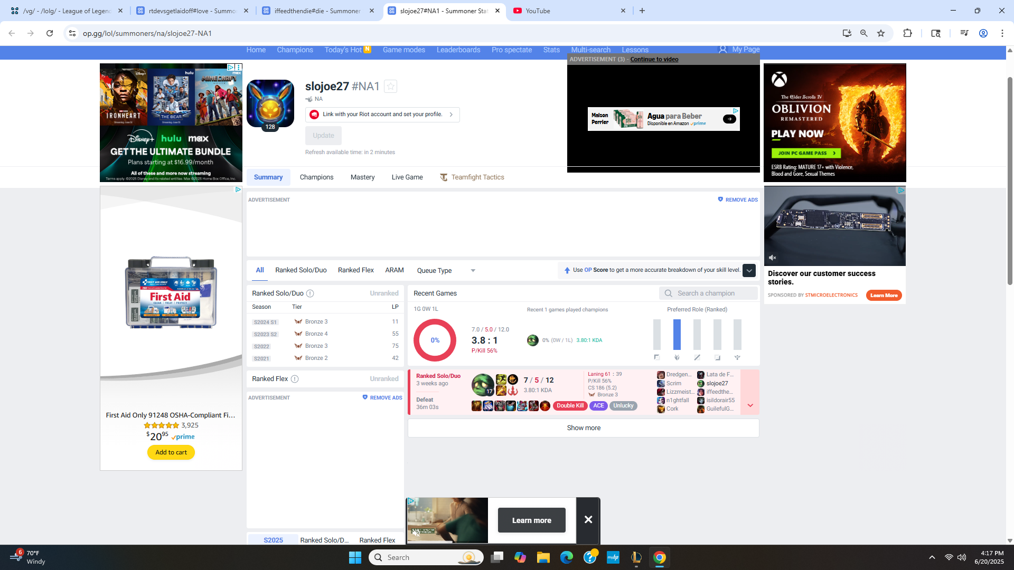
Task: Click the recent played champion icon
Action: 532,340
